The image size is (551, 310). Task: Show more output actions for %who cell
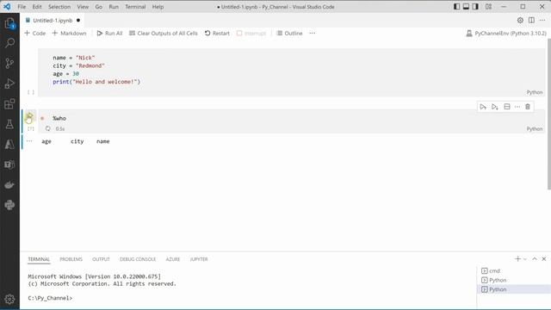pos(29,141)
